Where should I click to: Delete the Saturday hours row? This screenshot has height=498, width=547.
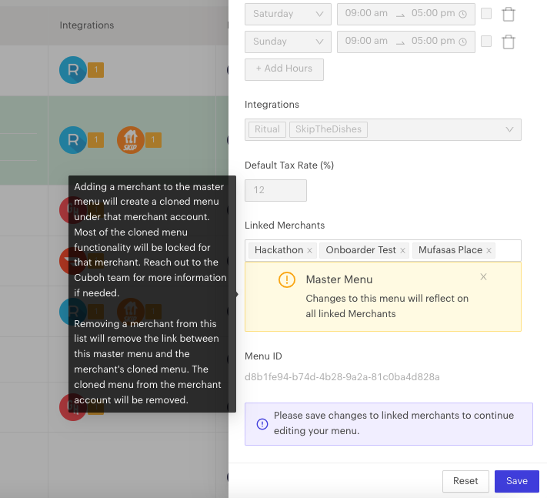pos(509,15)
